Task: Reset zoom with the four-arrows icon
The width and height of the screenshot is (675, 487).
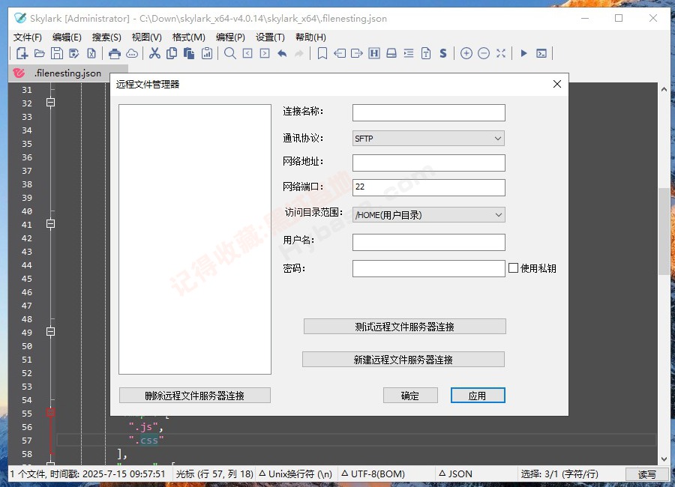Action: click(501, 53)
